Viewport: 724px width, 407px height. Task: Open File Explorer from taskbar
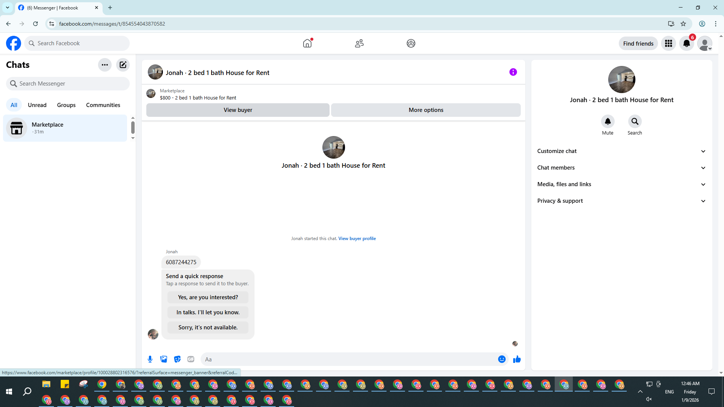(46, 384)
